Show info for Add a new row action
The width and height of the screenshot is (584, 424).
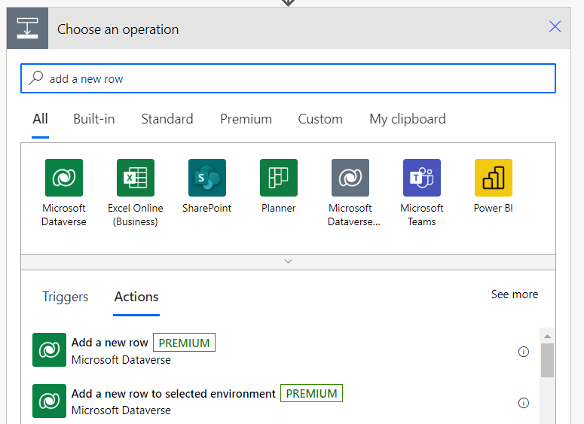pos(524,352)
